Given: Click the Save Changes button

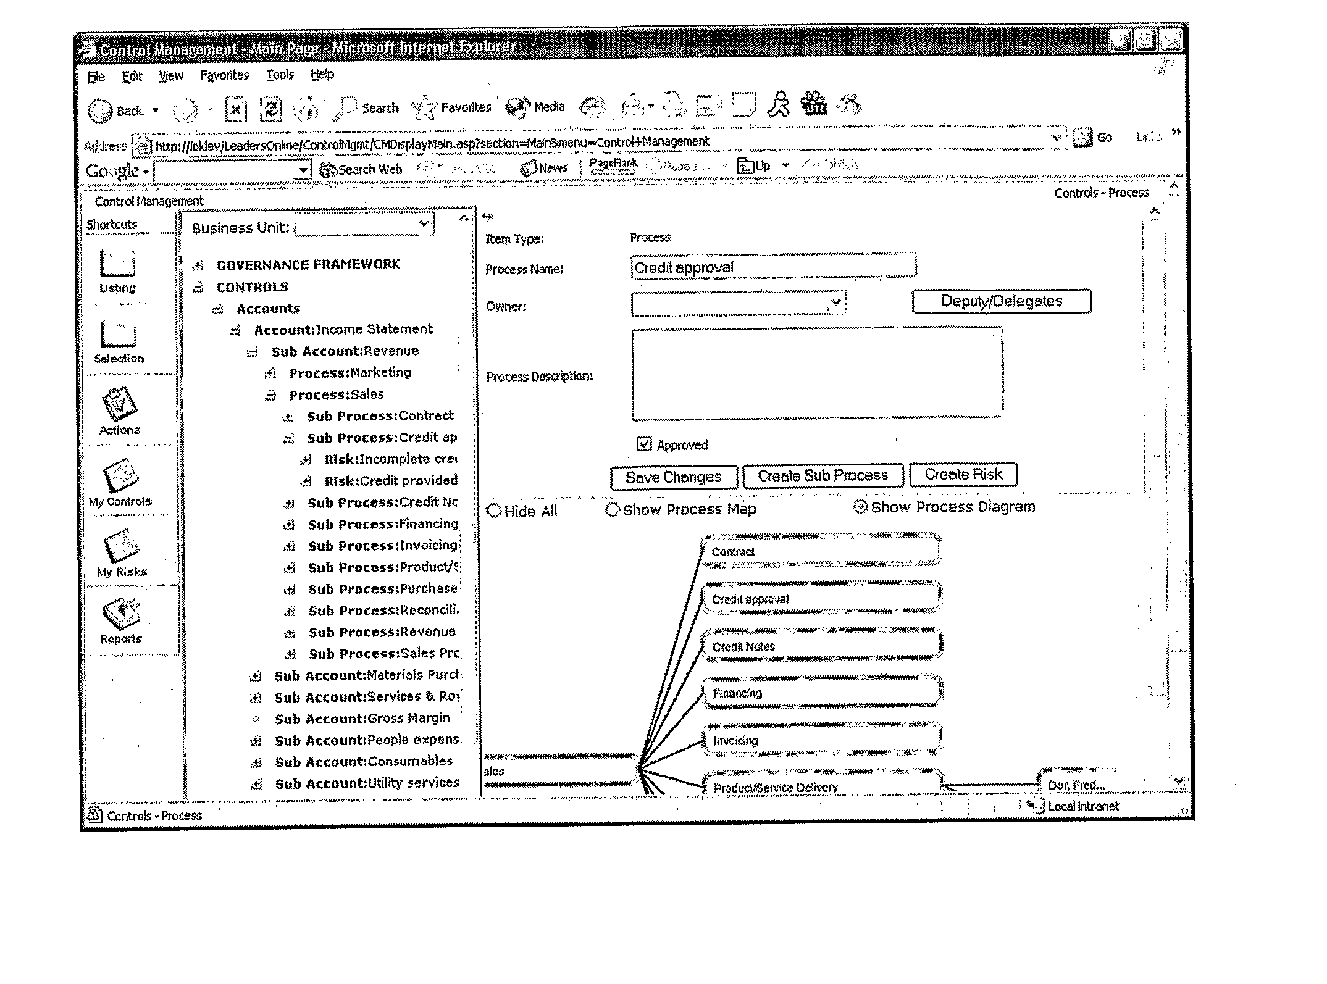Looking at the screenshot, I should tap(673, 477).
